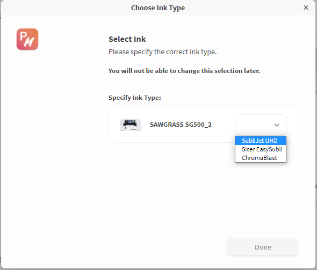Click the PM application logo icon

pyautogui.click(x=27, y=39)
